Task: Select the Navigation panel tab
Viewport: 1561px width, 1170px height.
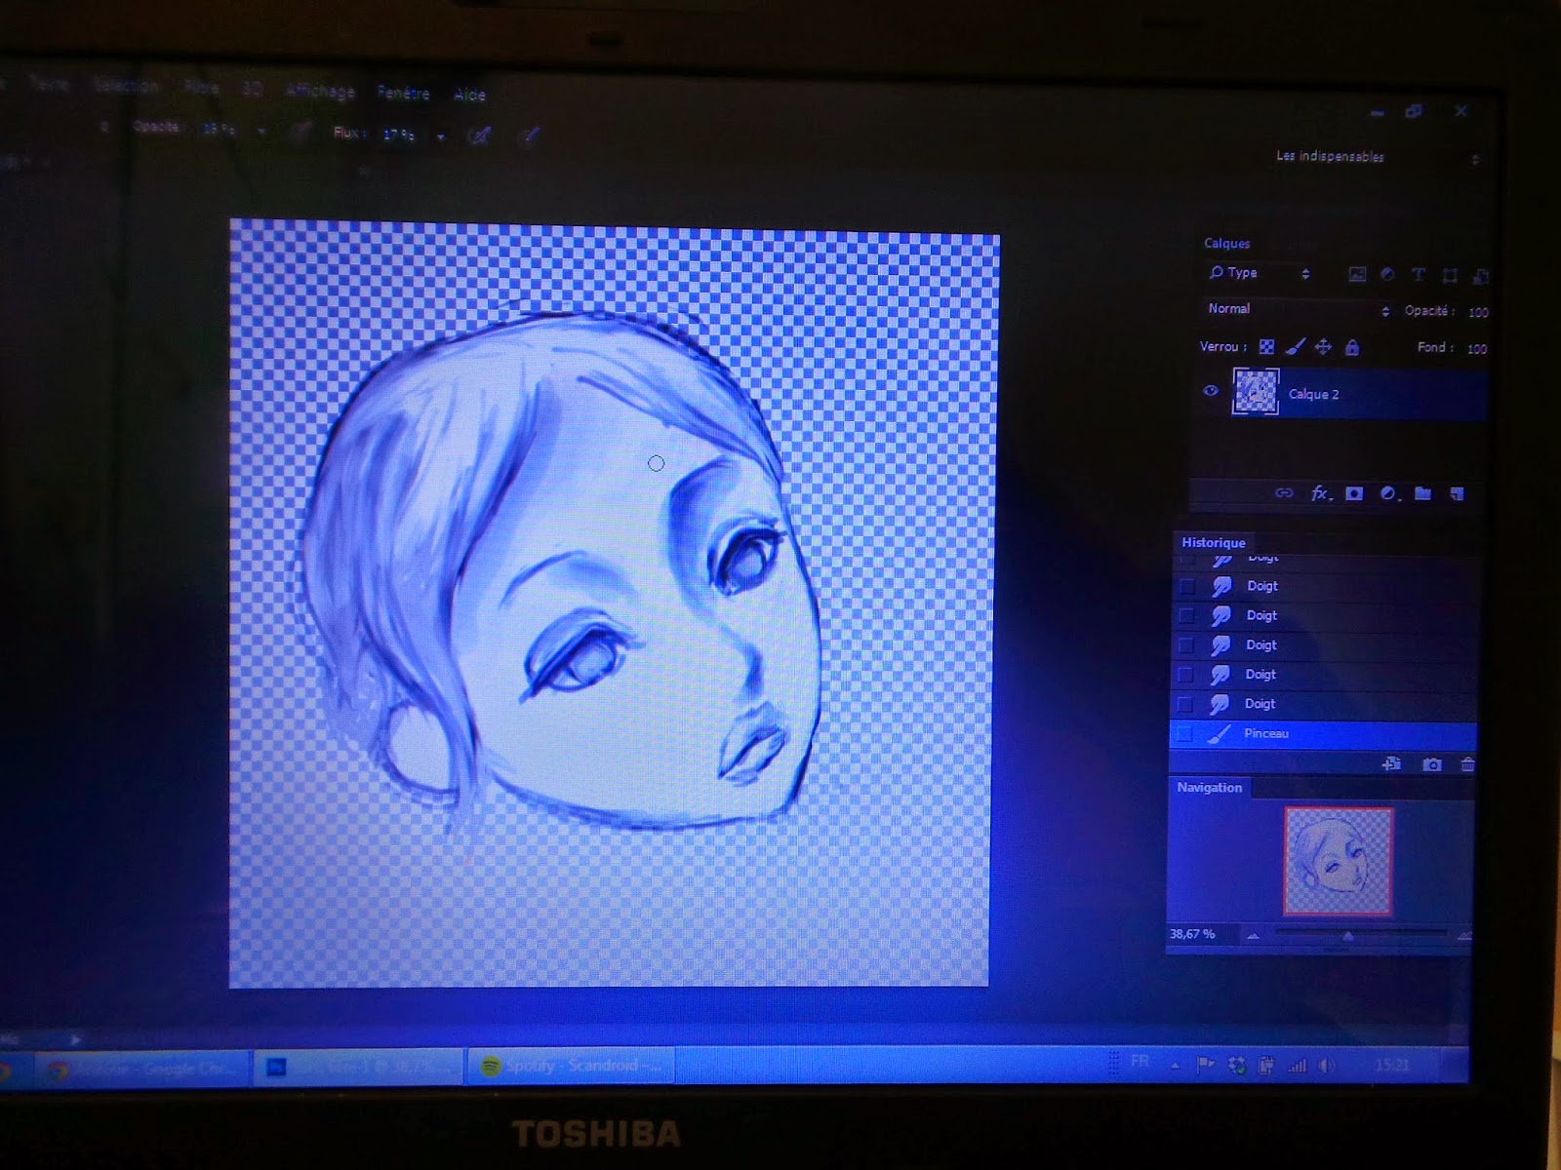Action: tap(1209, 788)
